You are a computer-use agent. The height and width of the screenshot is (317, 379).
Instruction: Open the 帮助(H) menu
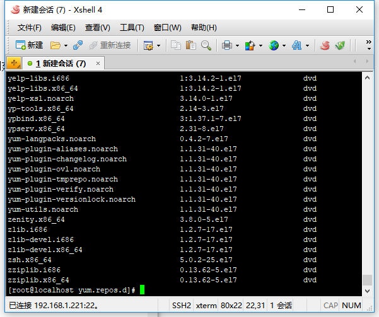click(x=204, y=28)
